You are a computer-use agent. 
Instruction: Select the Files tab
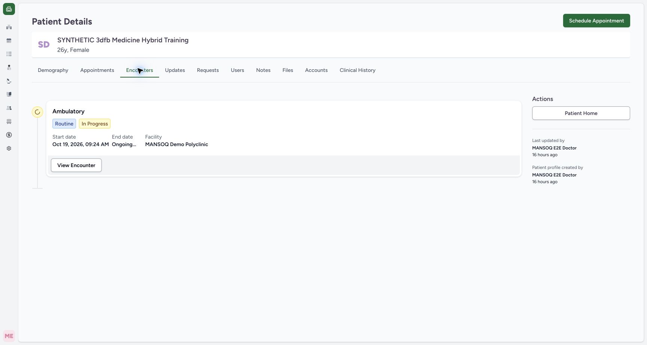(x=288, y=70)
